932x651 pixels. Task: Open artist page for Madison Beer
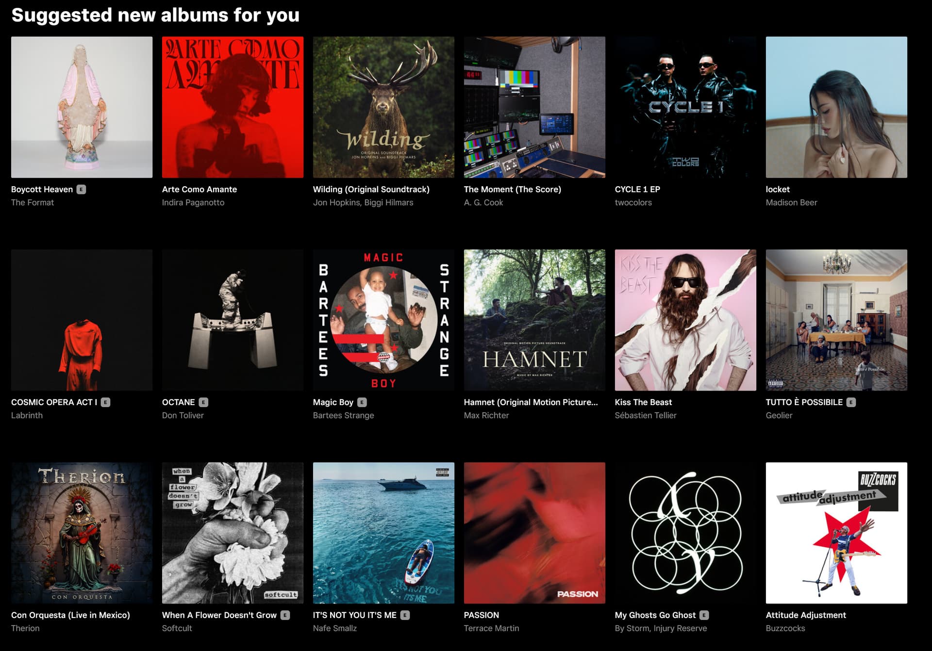791,202
